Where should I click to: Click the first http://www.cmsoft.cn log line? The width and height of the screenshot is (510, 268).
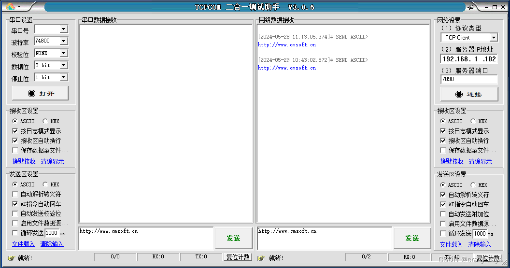287,44
